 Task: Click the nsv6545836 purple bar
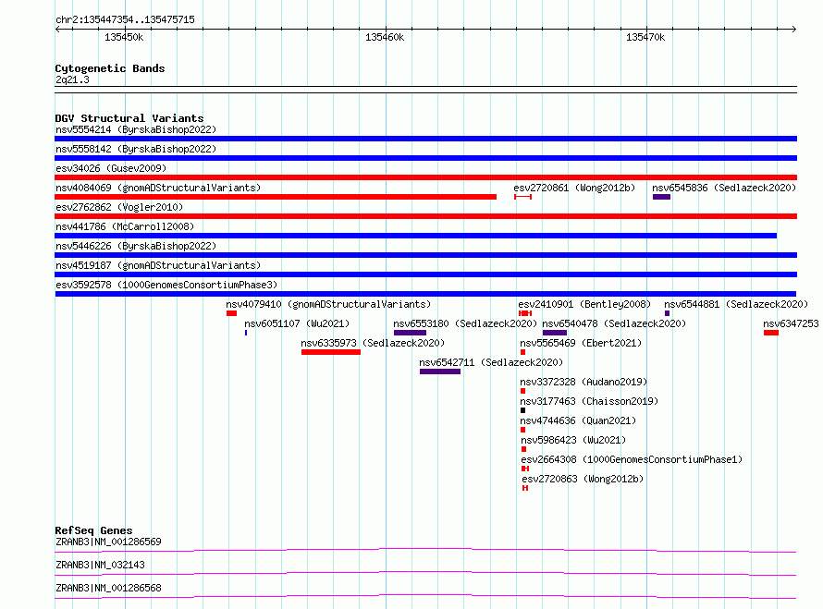pos(661,197)
